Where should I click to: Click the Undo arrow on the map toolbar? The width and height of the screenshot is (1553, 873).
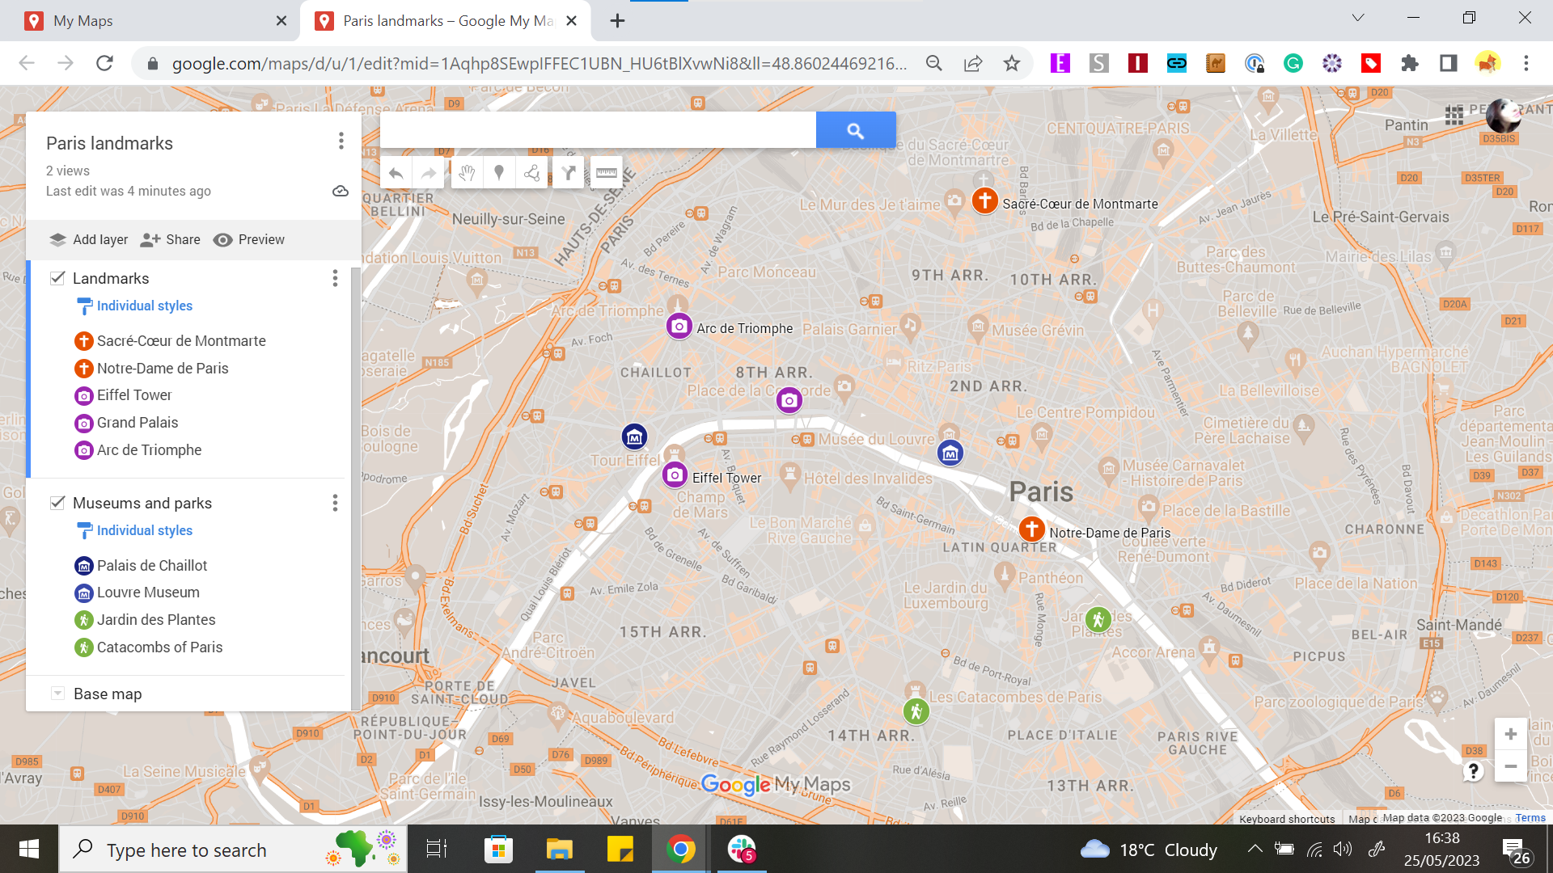(395, 172)
